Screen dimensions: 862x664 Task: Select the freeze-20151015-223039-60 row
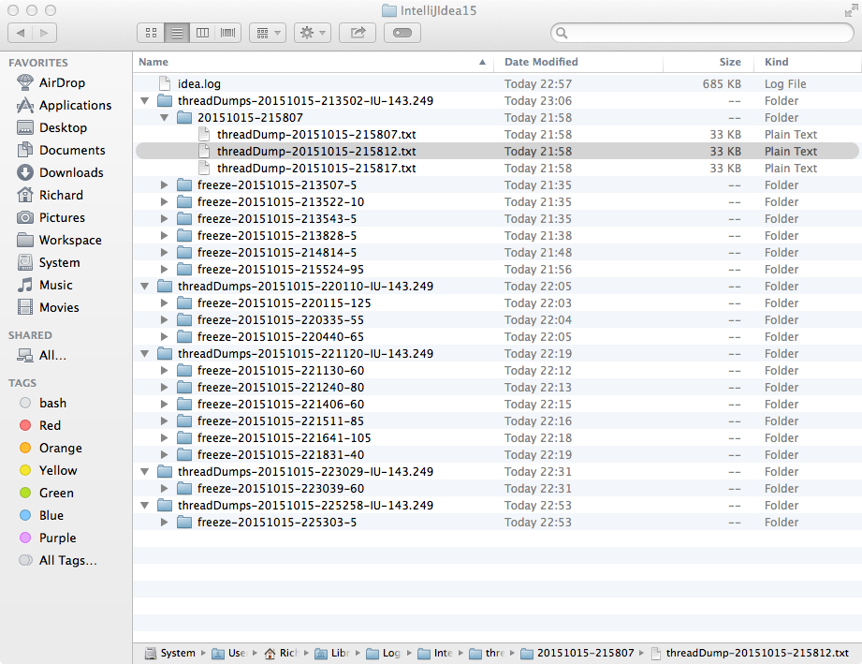click(x=497, y=489)
